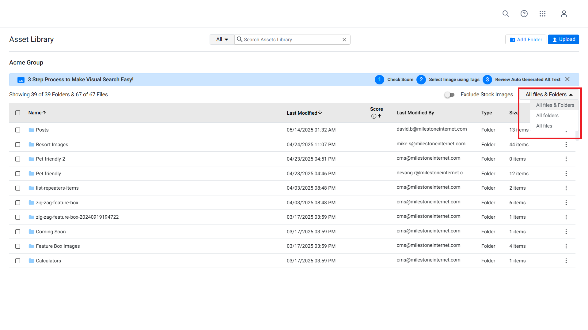Open the help question mark icon
588x330 pixels.
coord(524,14)
